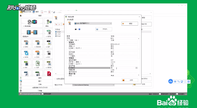This screenshot has height=108, width=197.
Task: Select the -> MKV format tile
Action: (26, 44)
